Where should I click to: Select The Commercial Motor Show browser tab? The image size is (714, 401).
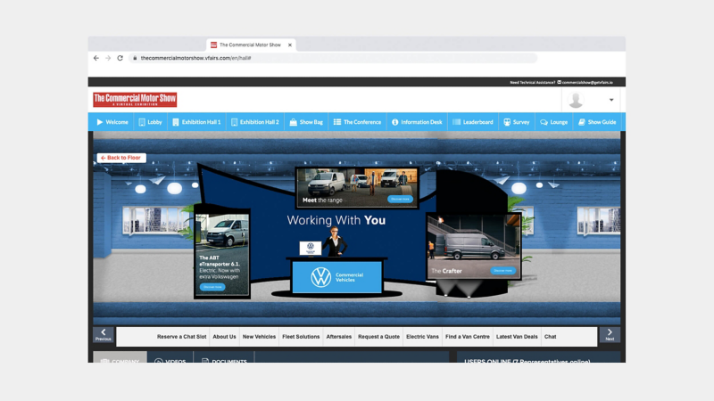tap(251, 45)
